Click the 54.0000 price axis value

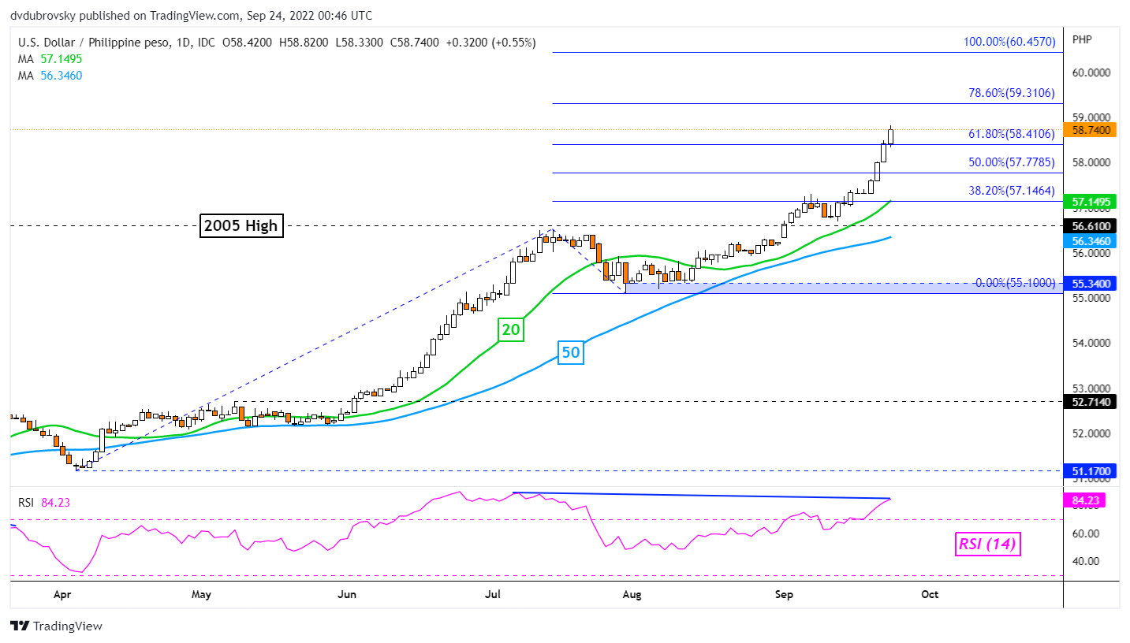click(1092, 344)
